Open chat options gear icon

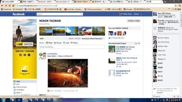tap(174, 96)
